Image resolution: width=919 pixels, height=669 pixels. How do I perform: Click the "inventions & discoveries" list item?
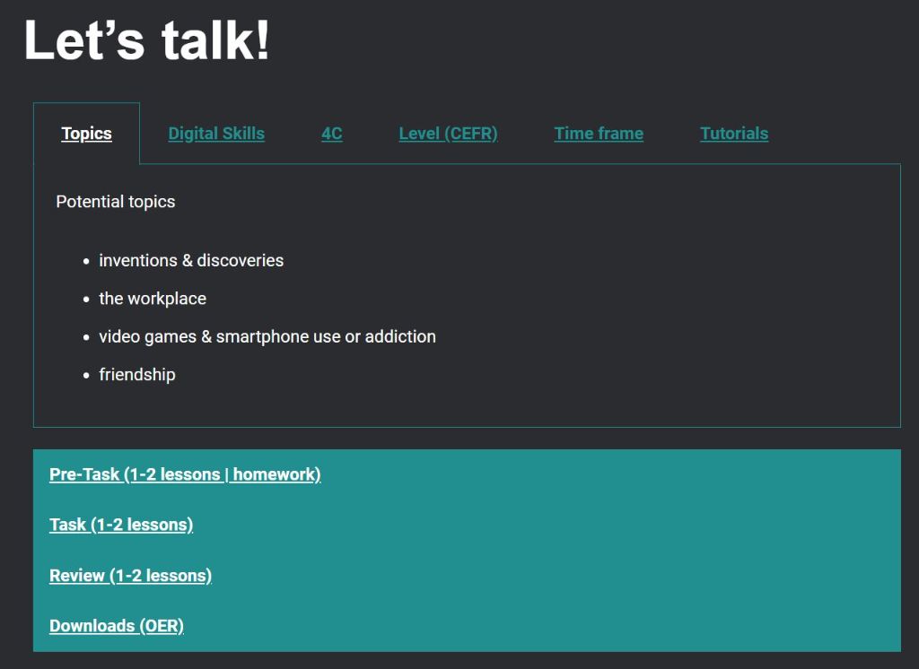pos(191,261)
